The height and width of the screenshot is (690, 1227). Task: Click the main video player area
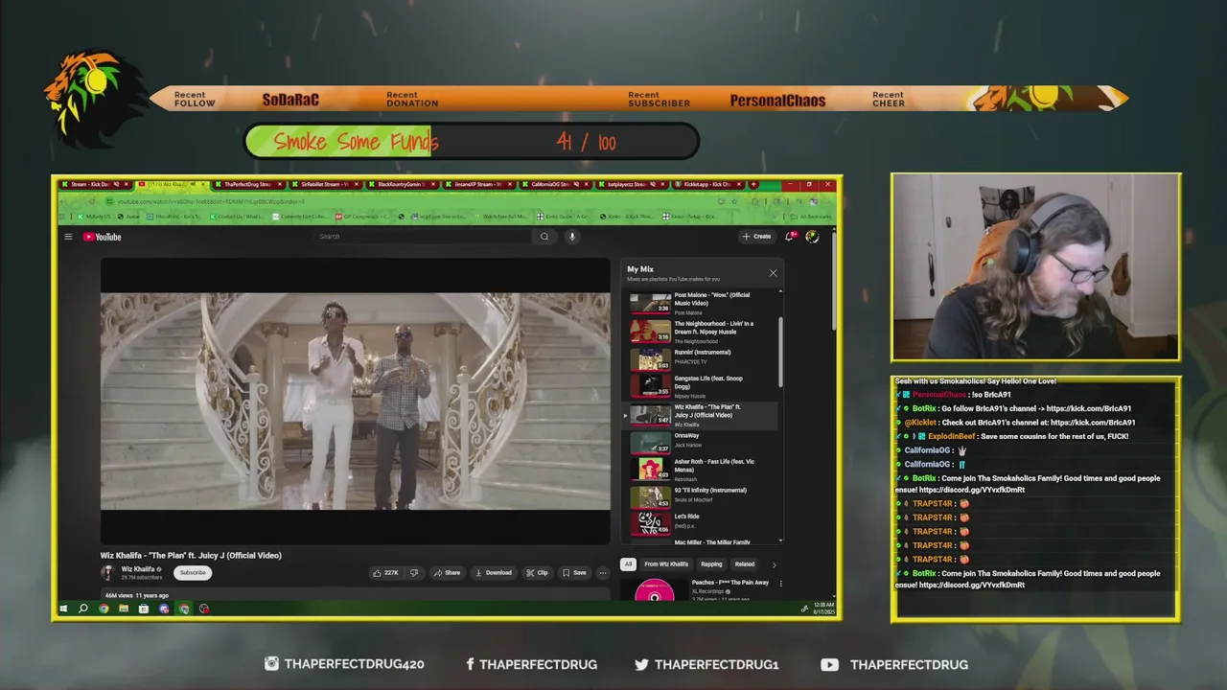pos(356,401)
